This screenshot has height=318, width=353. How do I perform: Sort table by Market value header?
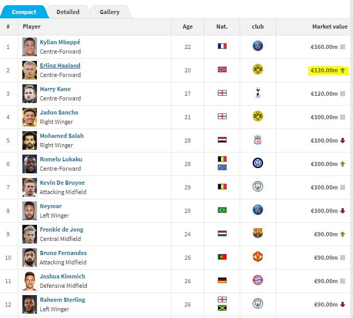[x=330, y=27]
